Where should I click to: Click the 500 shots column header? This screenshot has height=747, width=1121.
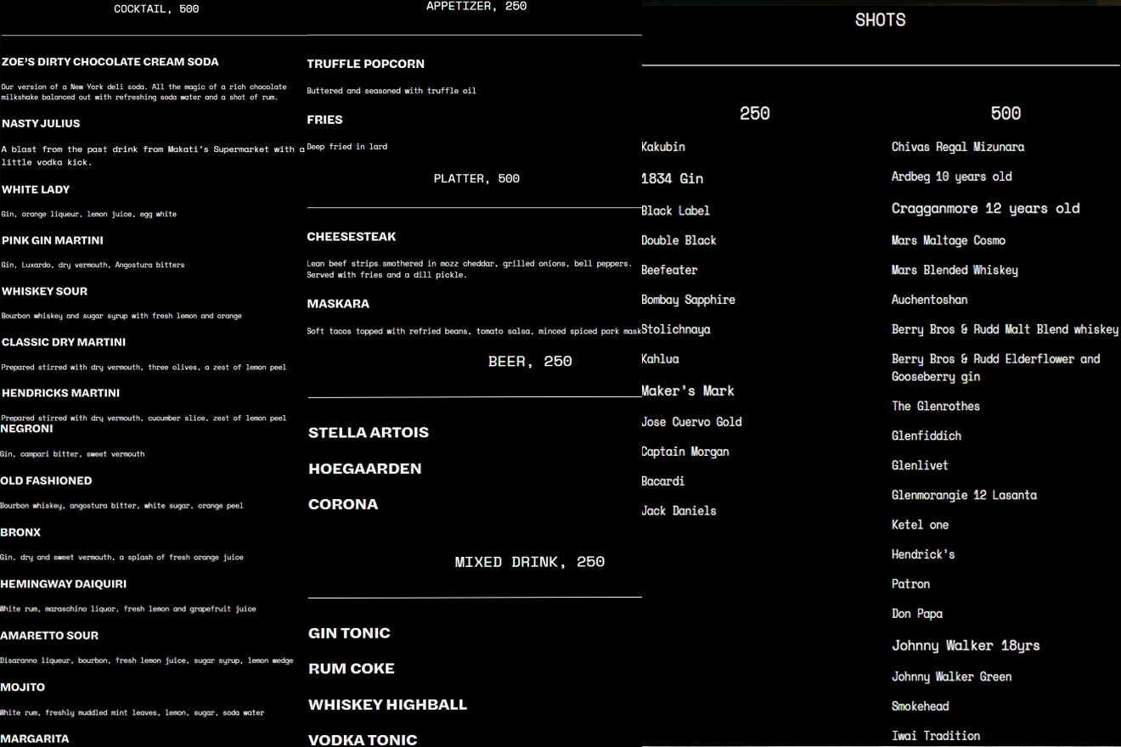click(x=1006, y=114)
